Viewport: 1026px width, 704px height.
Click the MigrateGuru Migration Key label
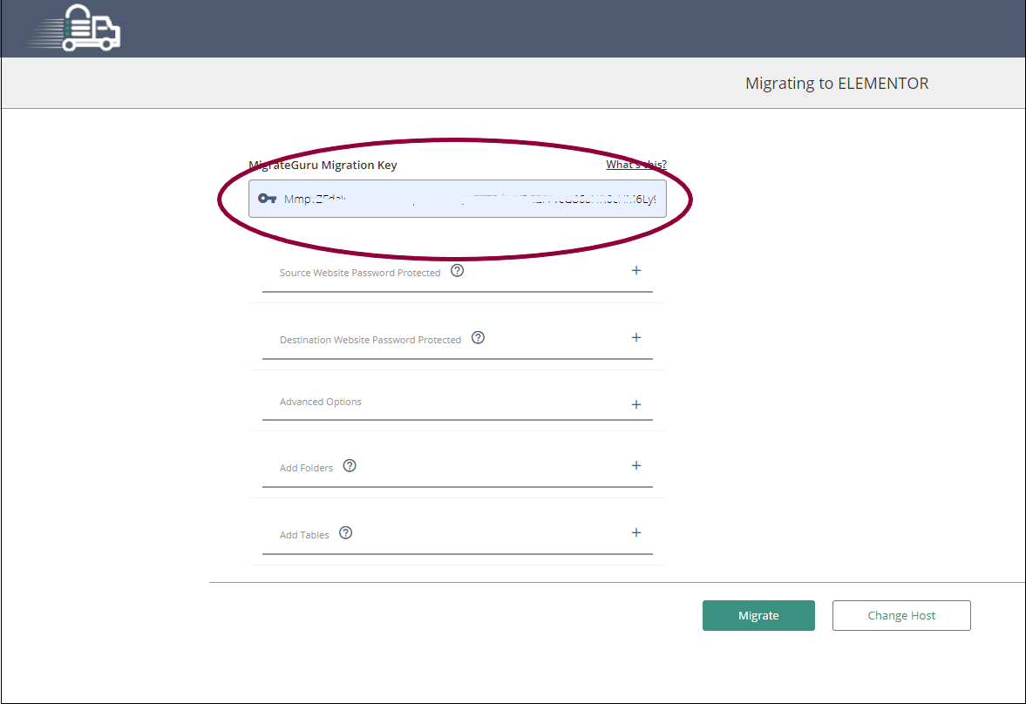point(323,165)
